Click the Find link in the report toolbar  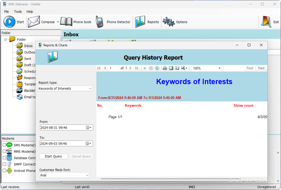click(250, 68)
